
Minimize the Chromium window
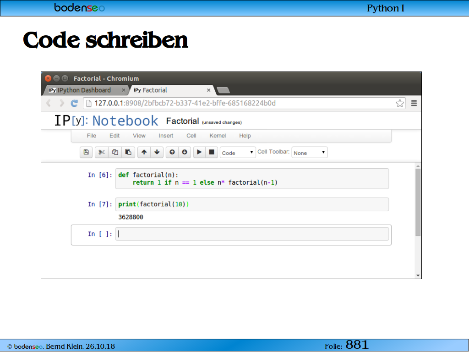point(56,78)
